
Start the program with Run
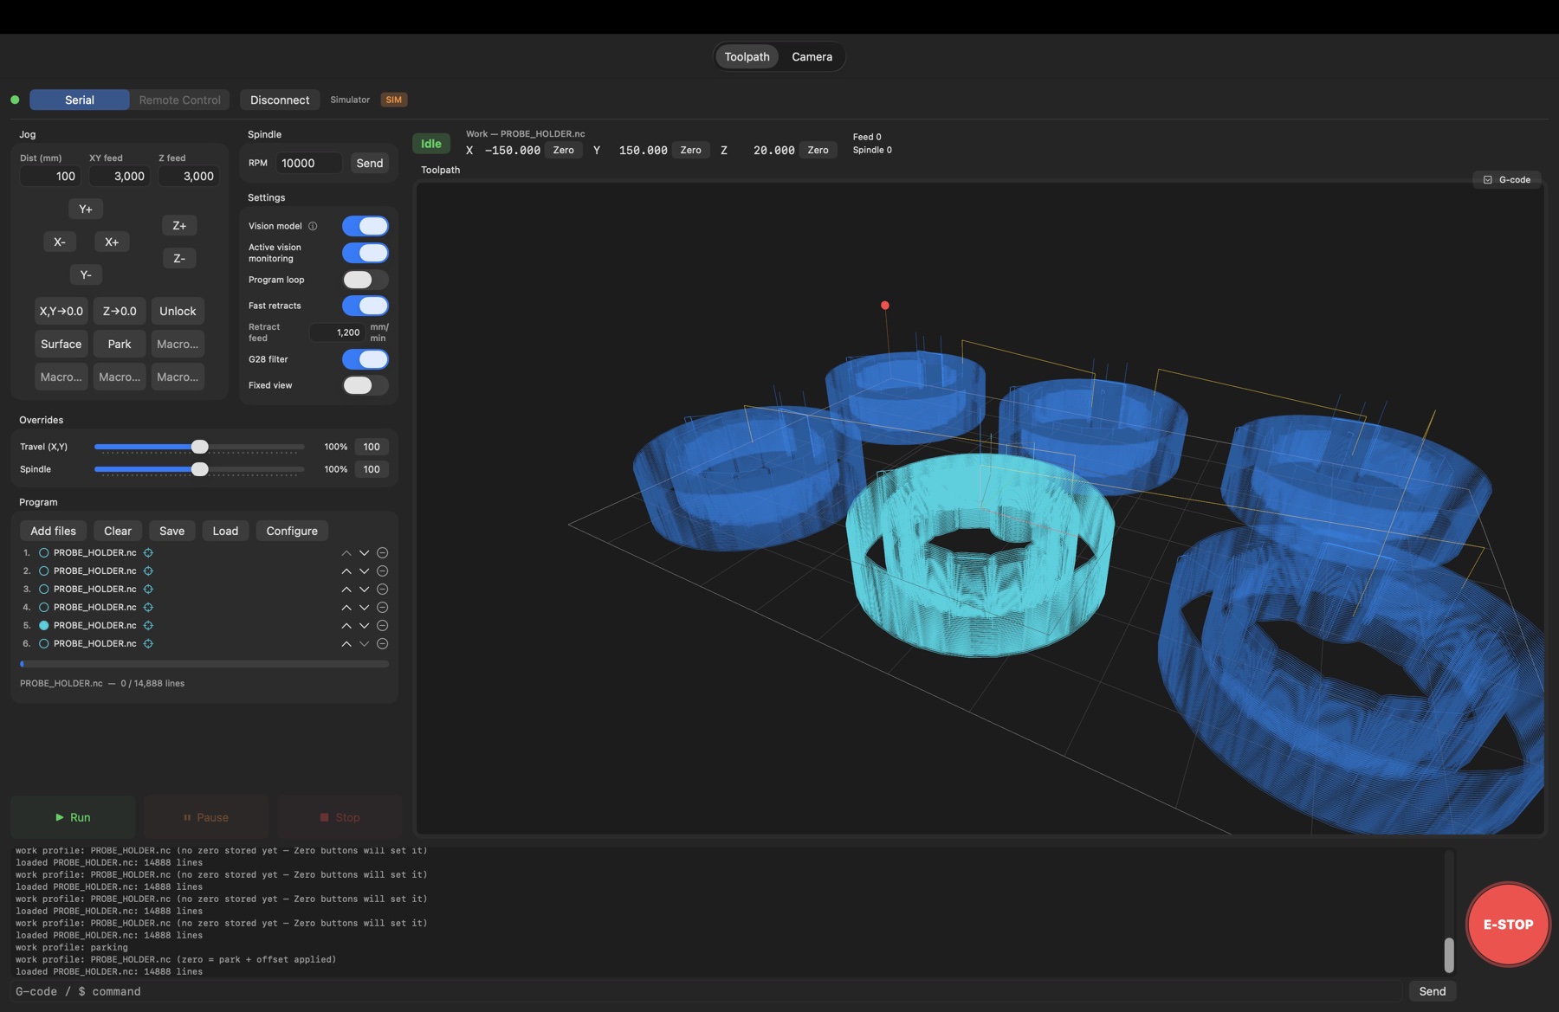point(73,817)
